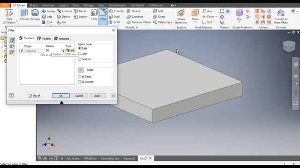Select the Thread tool
Screen dimensions: 300x168
tap(134, 11)
